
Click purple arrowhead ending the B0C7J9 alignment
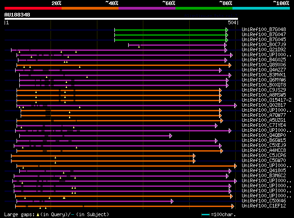click(x=226, y=45)
